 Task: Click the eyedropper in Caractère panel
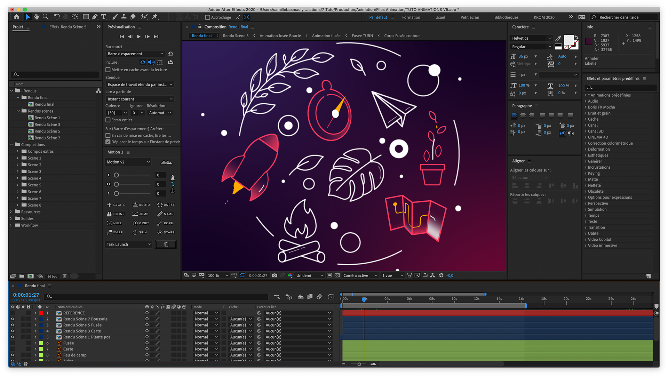pyautogui.click(x=558, y=38)
